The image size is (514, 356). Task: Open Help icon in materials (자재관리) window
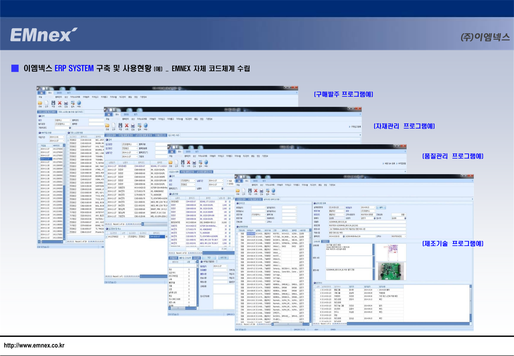146,125
